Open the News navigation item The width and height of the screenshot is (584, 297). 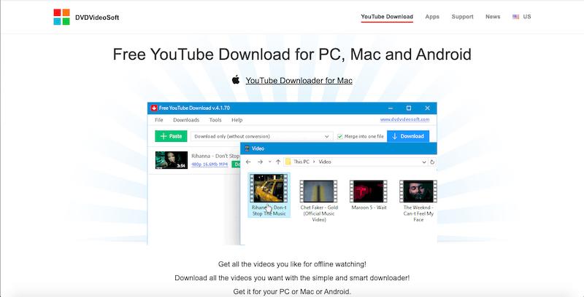click(x=493, y=17)
